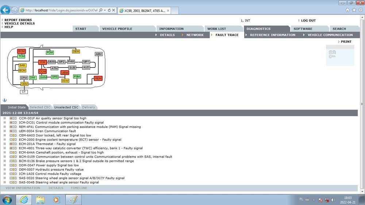
Task: Click the CT connector box
Action: point(24,92)
